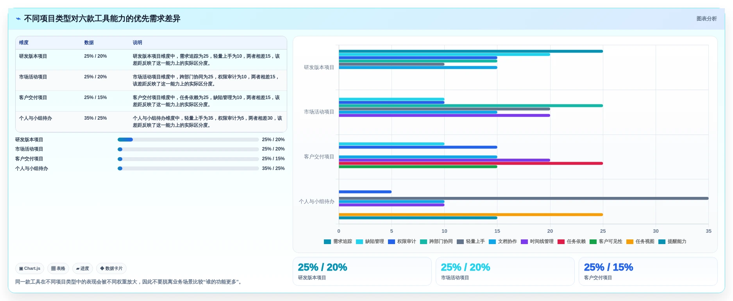Click the 表格 chip
Image resolution: width=733 pixels, height=301 pixels.
pos(58,268)
